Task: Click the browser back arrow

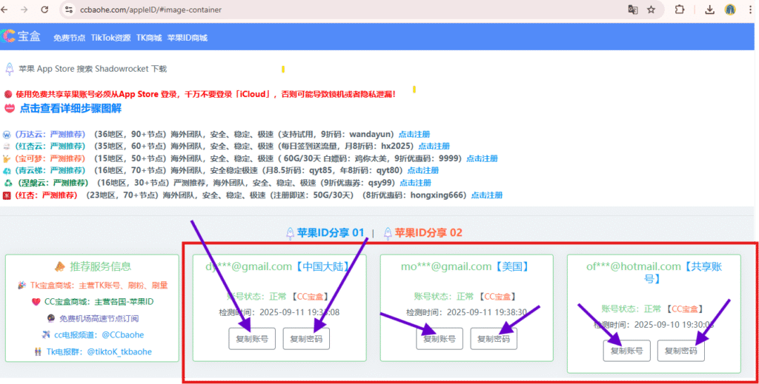Action: [7, 10]
